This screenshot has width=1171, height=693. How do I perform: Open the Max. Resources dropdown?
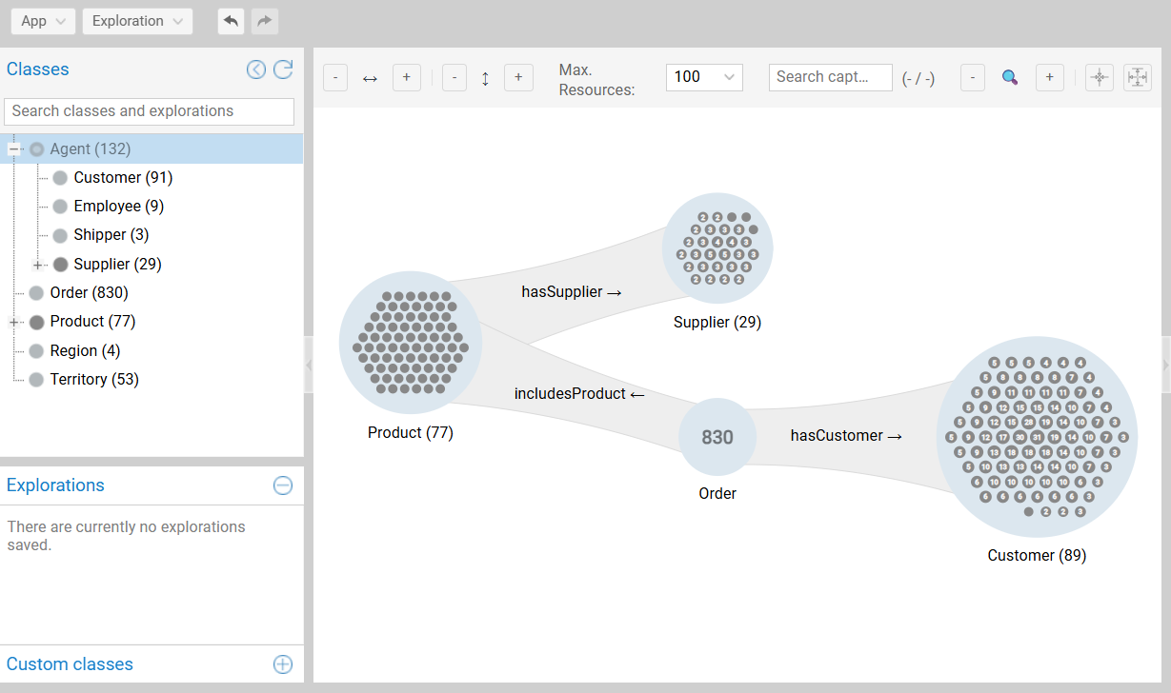tap(704, 77)
